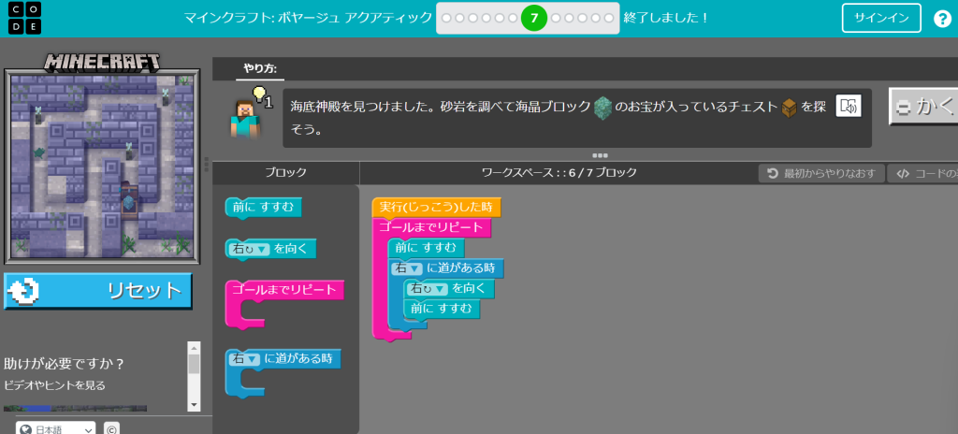Screen dimensions: 958x434
Task: Click the copyright icon beside language selector
Action: point(110,429)
